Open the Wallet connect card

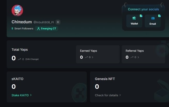(134, 21)
